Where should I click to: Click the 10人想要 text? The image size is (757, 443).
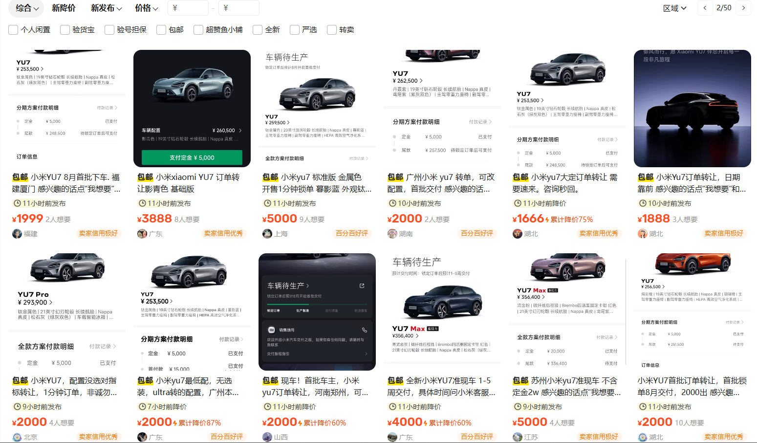pos(690,423)
